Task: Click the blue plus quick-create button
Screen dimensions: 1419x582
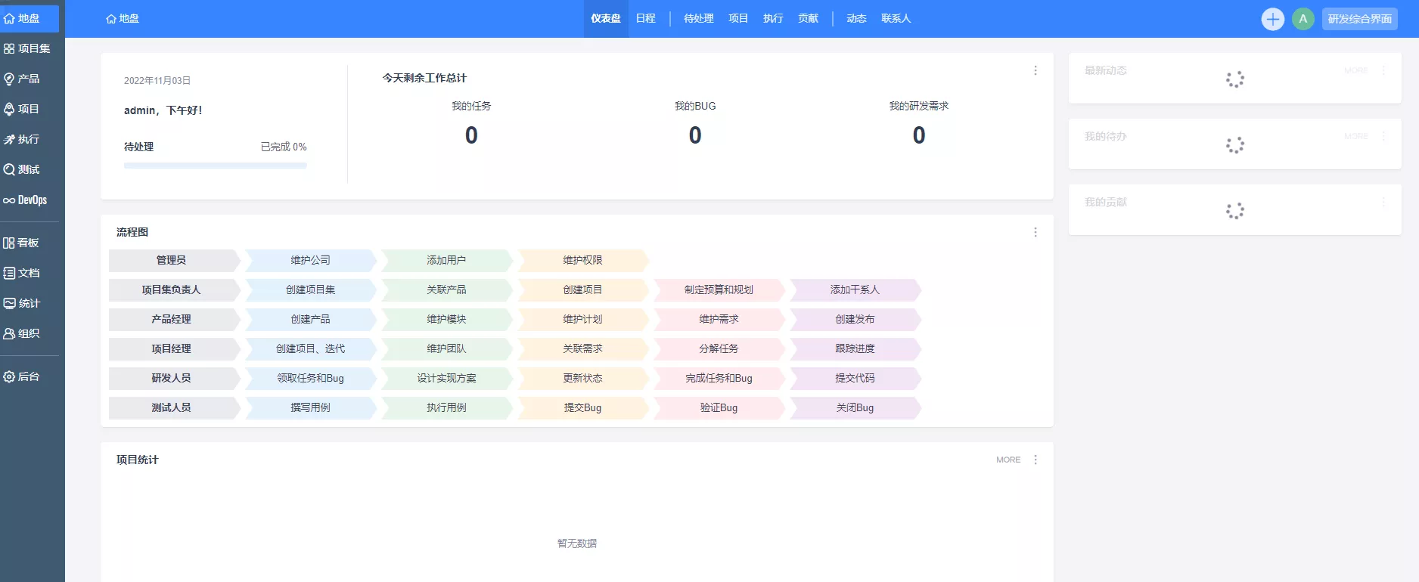Action: coord(1273,19)
